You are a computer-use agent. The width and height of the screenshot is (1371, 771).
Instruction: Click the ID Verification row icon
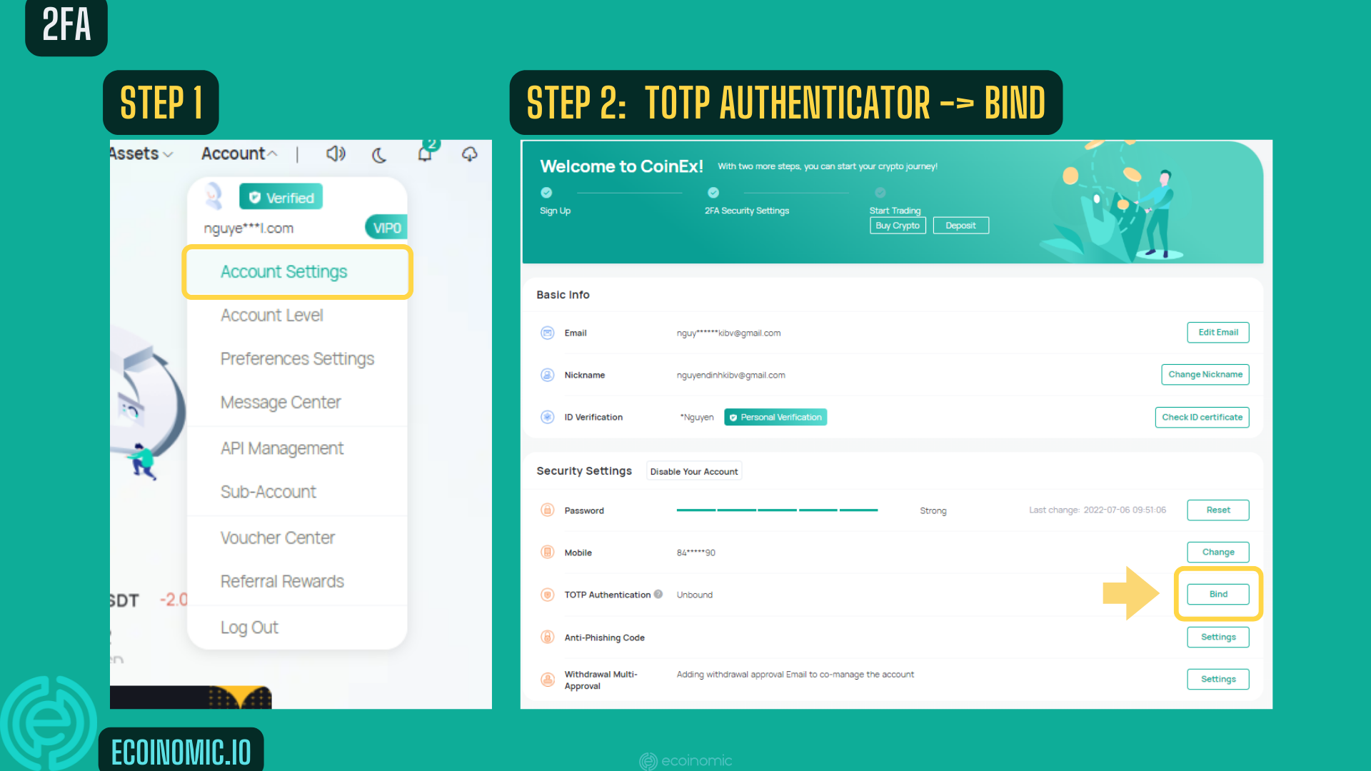548,417
